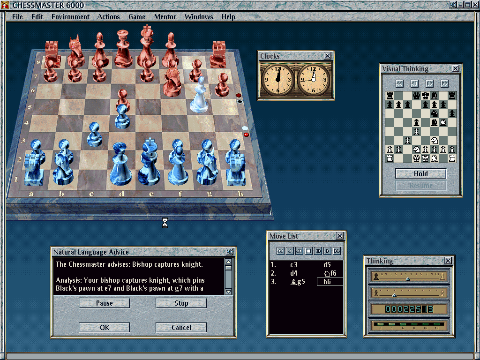This screenshot has width=480, height=360.
Task: Click the reverse autoplay button in Move List
Action: [x=299, y=251]
